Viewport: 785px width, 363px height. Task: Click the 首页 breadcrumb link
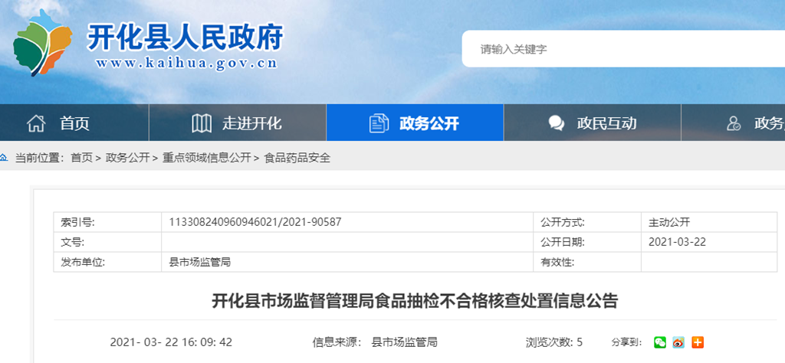[81, 158]
